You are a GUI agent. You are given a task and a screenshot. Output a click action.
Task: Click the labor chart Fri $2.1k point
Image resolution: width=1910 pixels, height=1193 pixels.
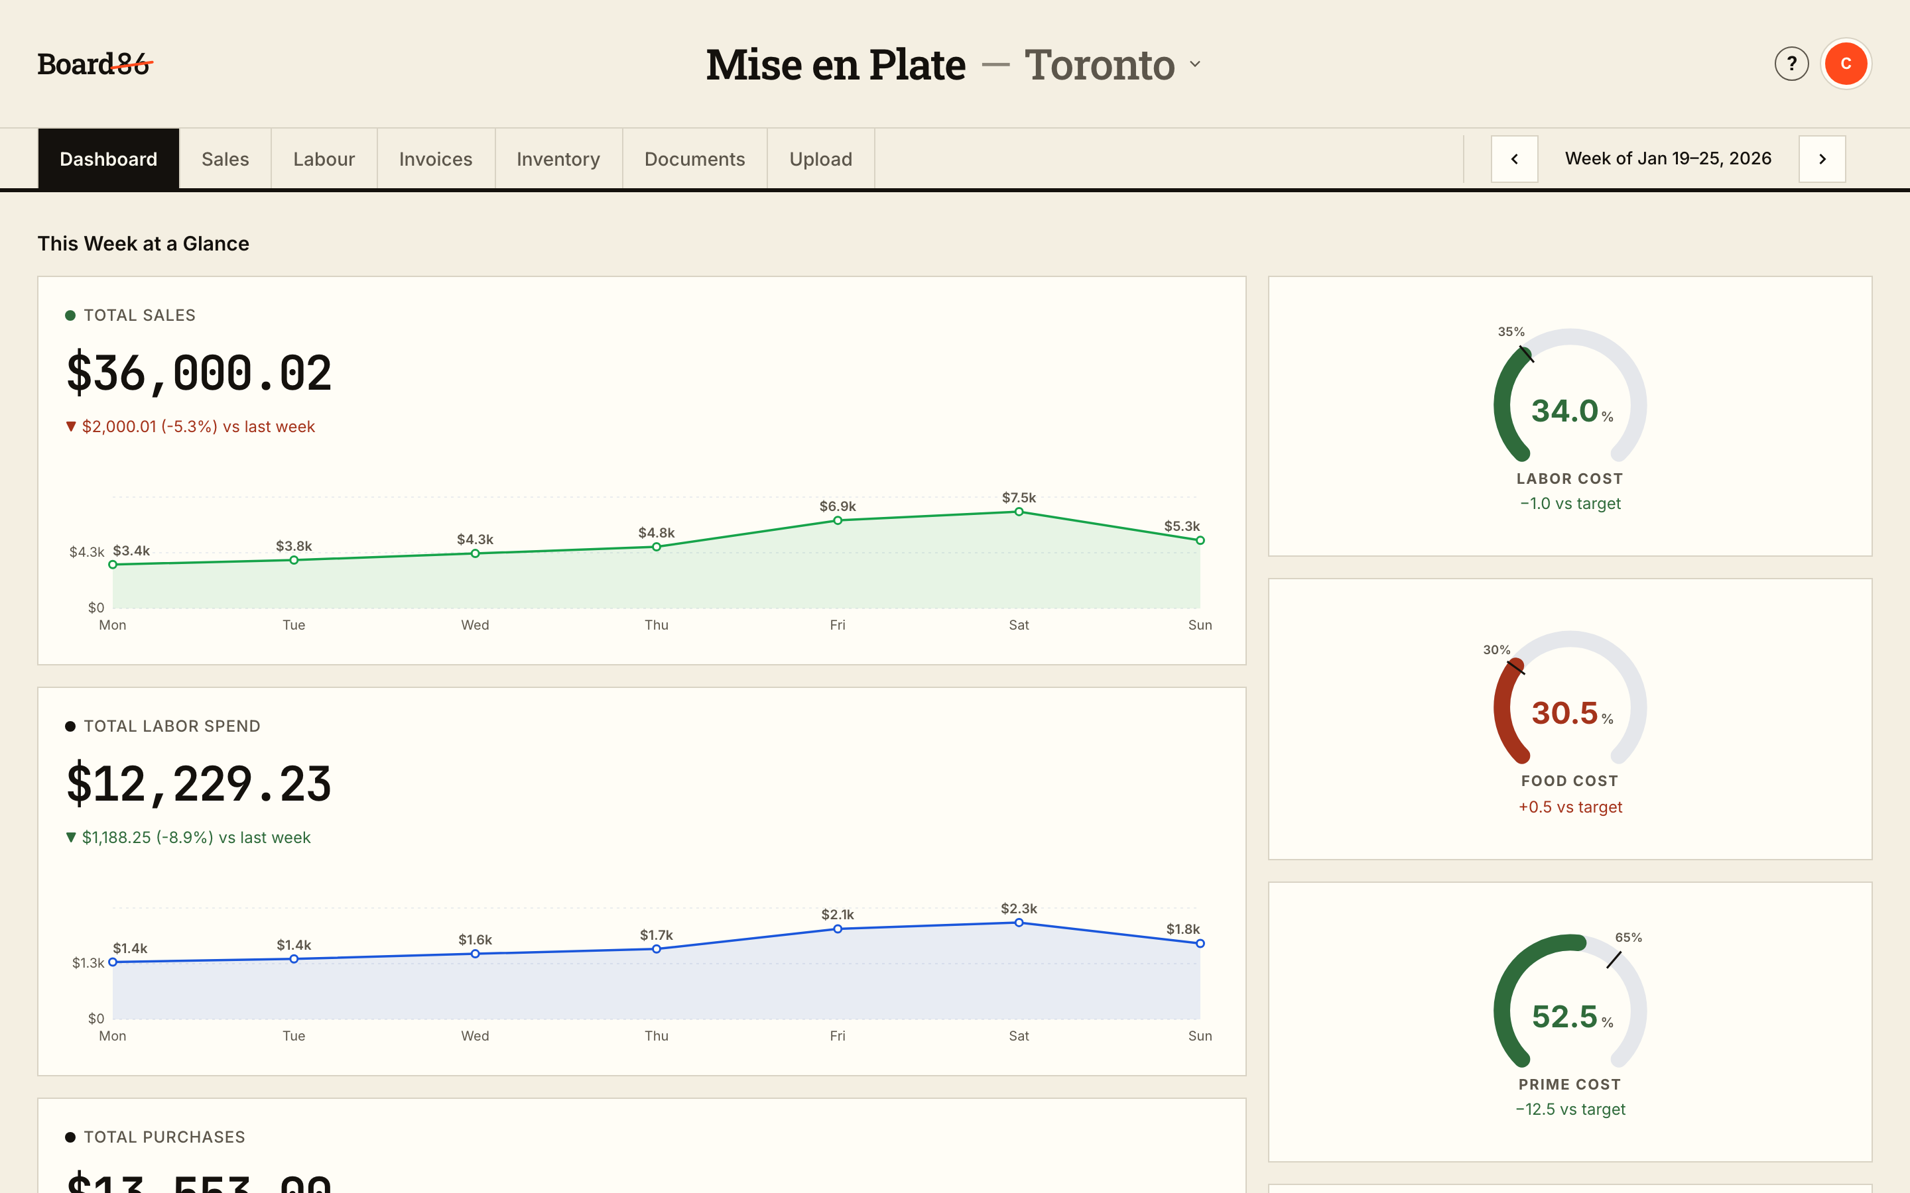tap(838, 929)
